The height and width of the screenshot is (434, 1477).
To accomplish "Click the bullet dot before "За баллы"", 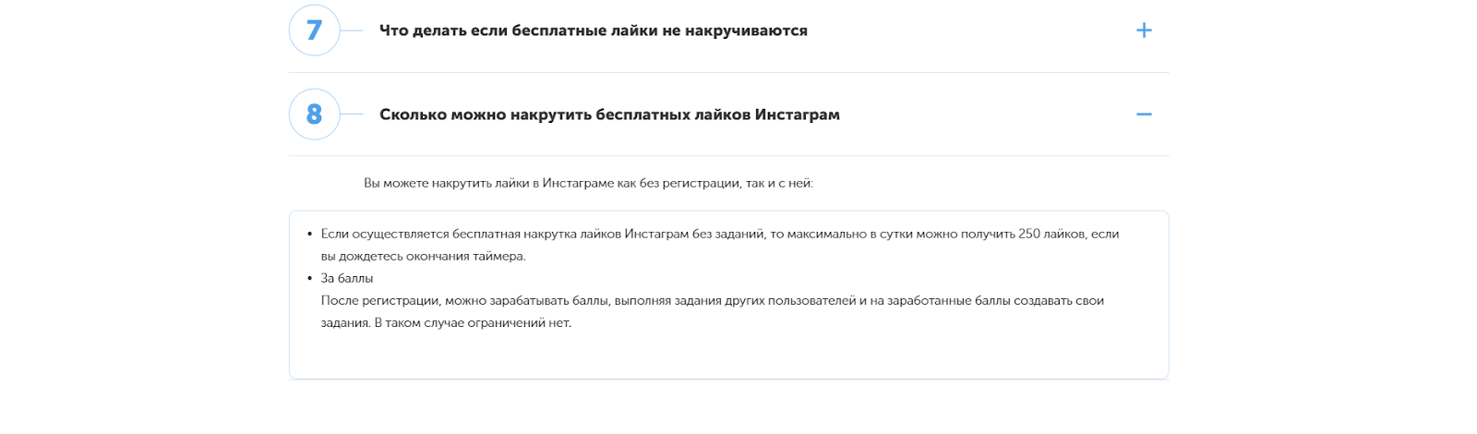I will coord(309,279).
